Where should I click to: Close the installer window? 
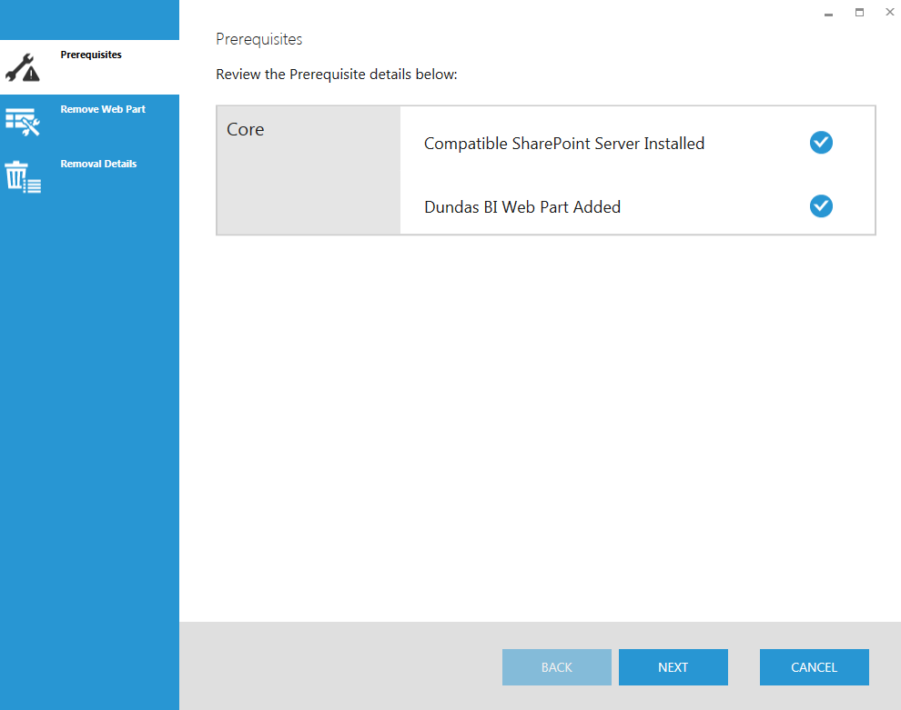tap(889, 12)
